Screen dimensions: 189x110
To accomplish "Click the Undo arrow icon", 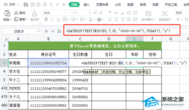I will pyautogui.click(x=51, y=5).
